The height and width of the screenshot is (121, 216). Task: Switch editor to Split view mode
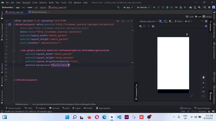pyautogui.click(x=198, y=16)
